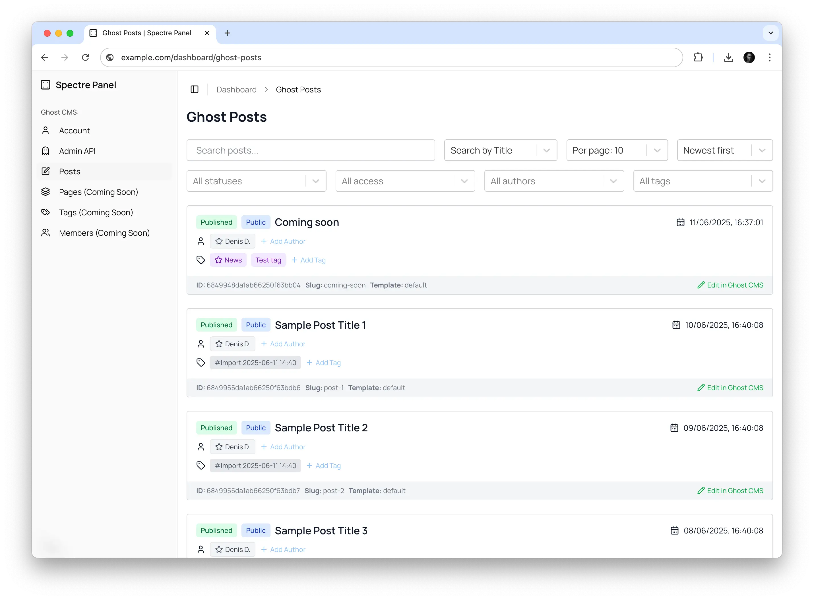Click Denis D. author on Sample Post Title 1

[232, 344]
